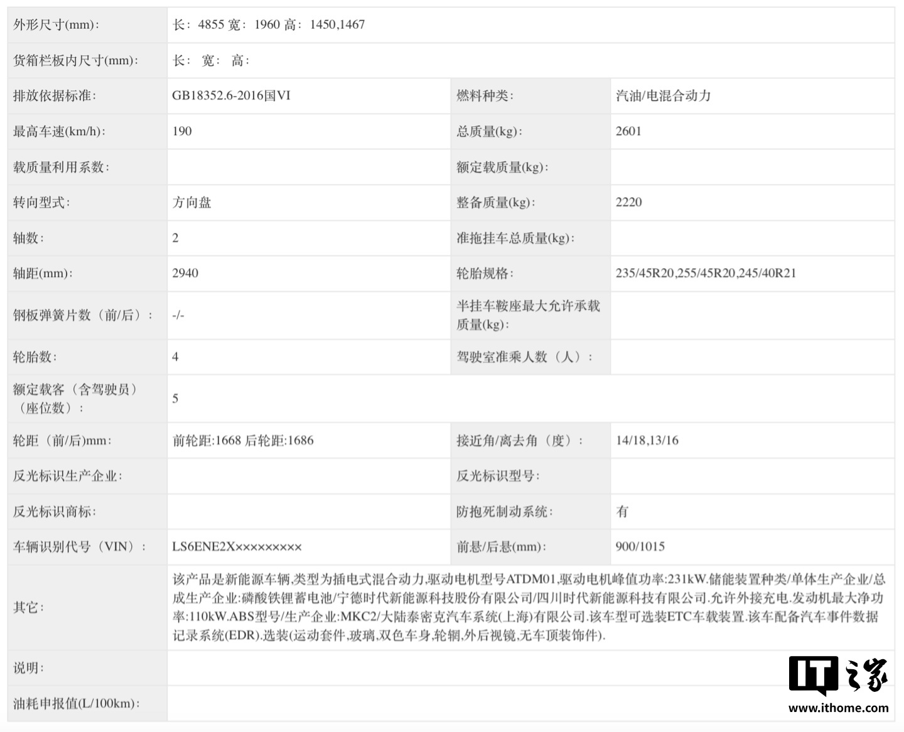Screen dimensions: 904x732
Task: Click the seating capacity value 5
Action: click(175, 399)
